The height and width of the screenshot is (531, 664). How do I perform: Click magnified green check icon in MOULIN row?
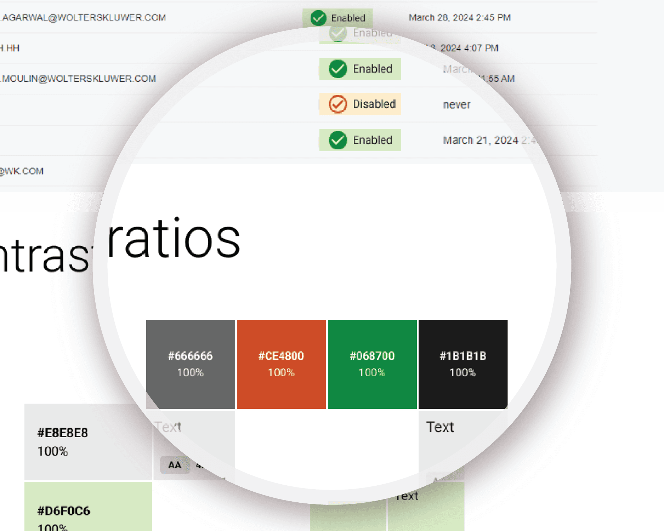tap(338, 69)
